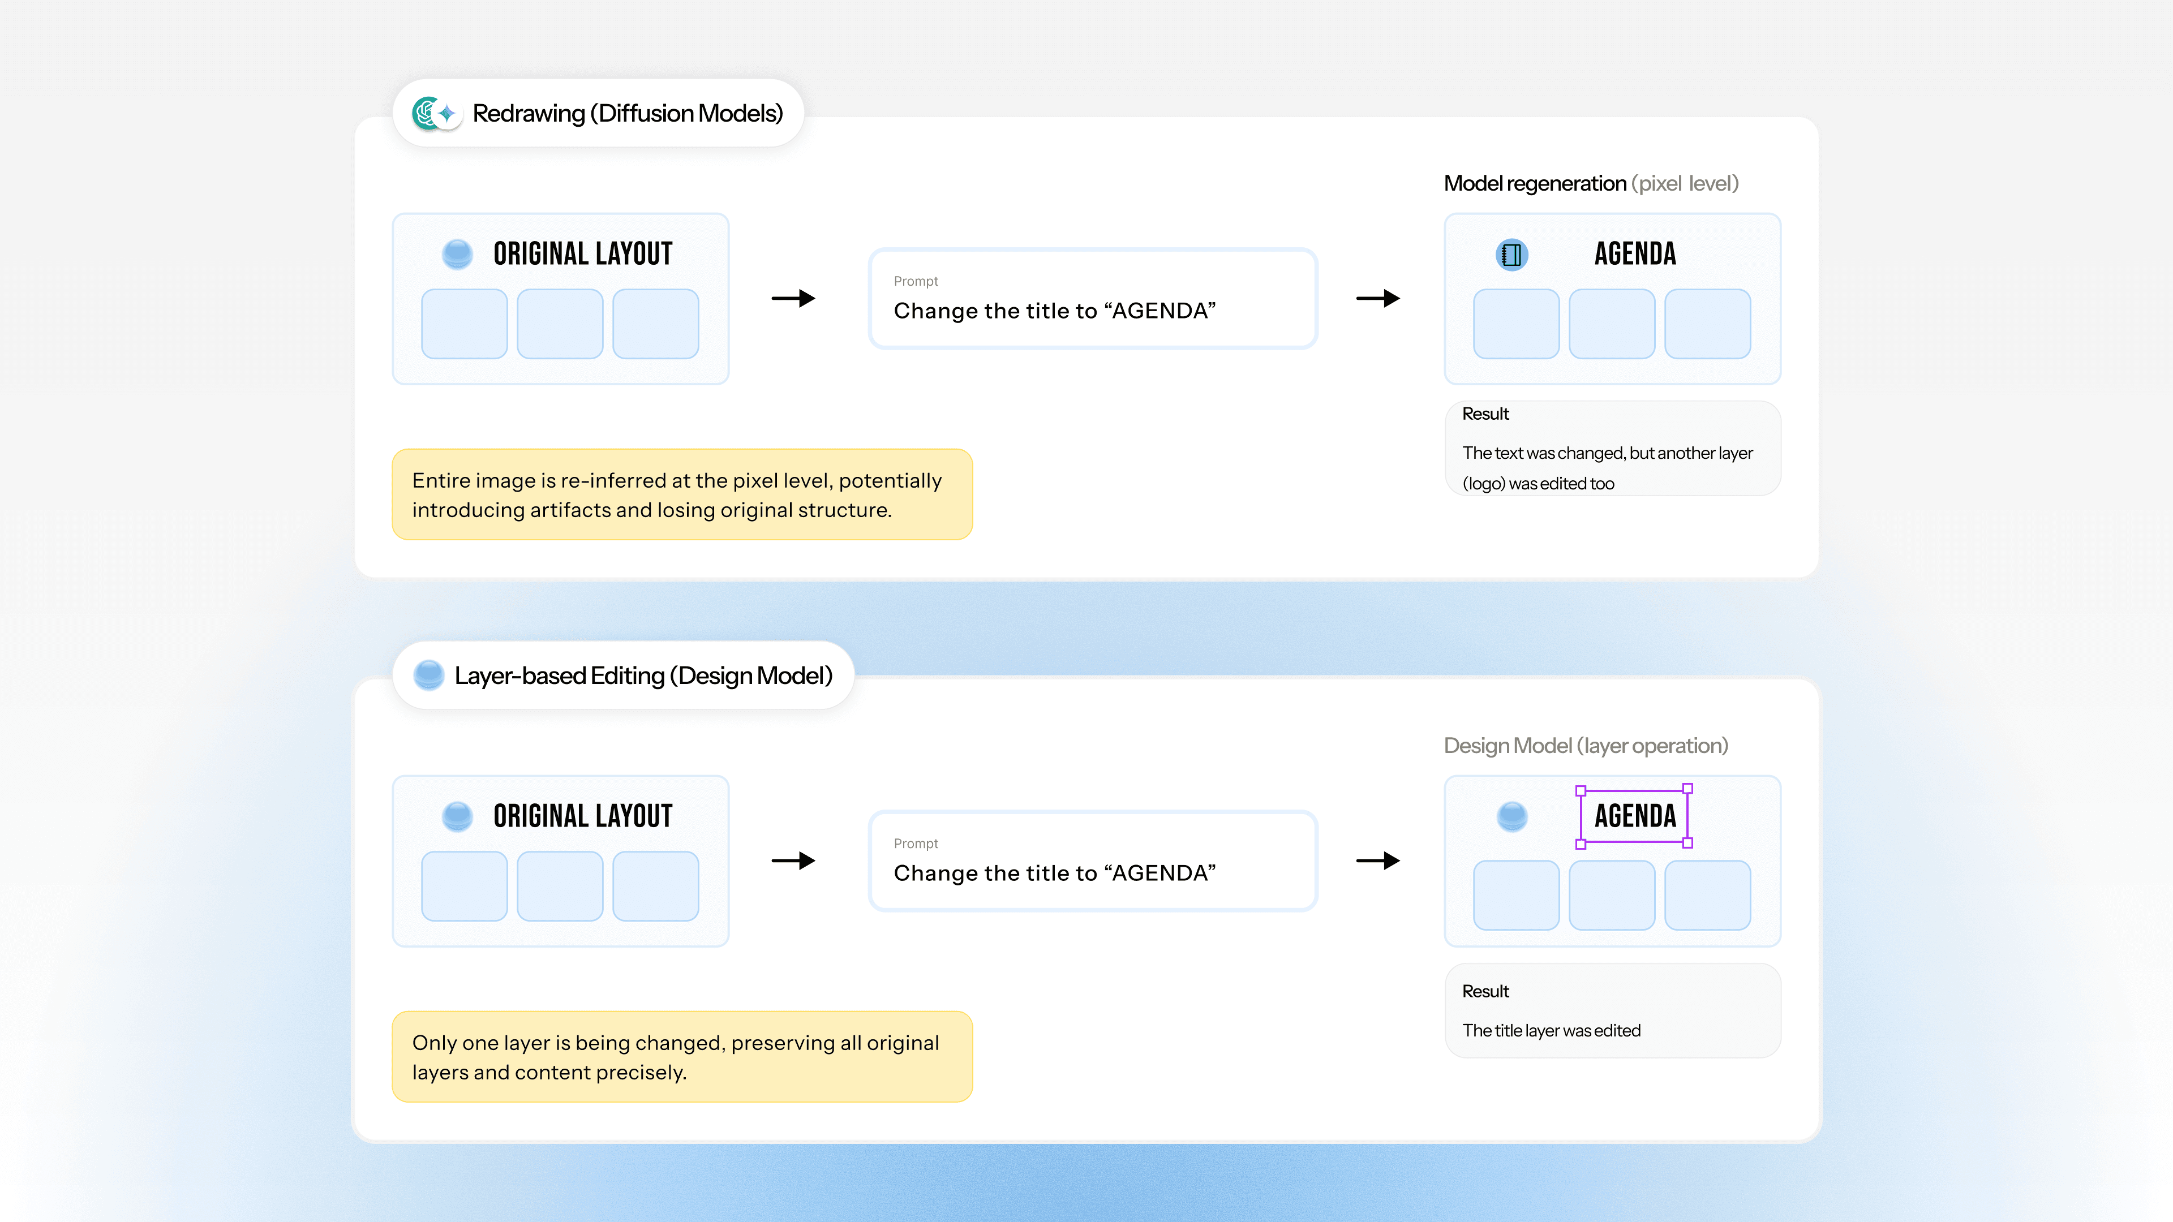Click top-left selection handle of AGENDA box

click(1581, 790)
